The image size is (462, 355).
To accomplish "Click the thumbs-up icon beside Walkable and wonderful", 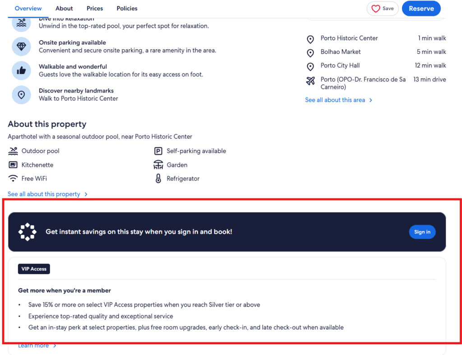I will click(21, 70).
